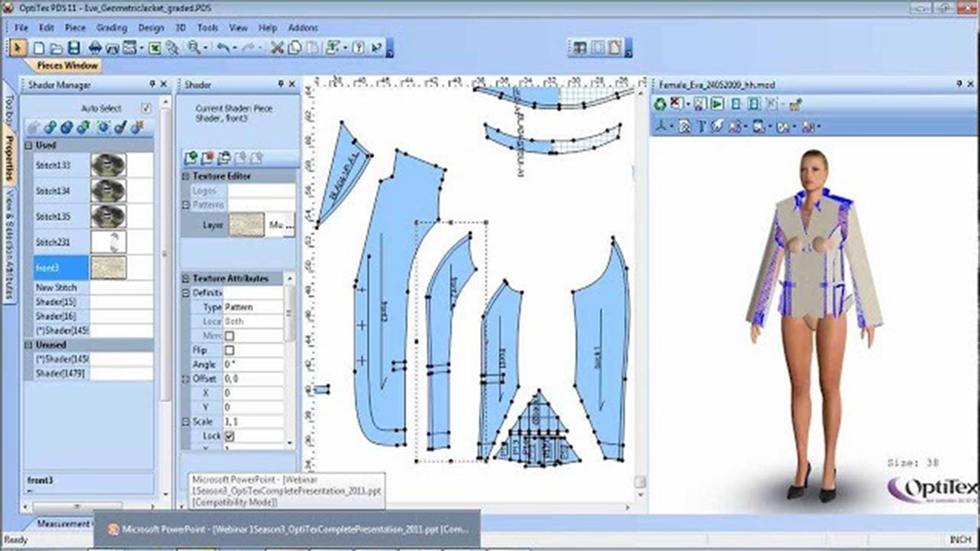980x551 pixels.
Task: Open the zoom tool dropdown arrow
Action: pyautogui.click(x=206, y=48)
